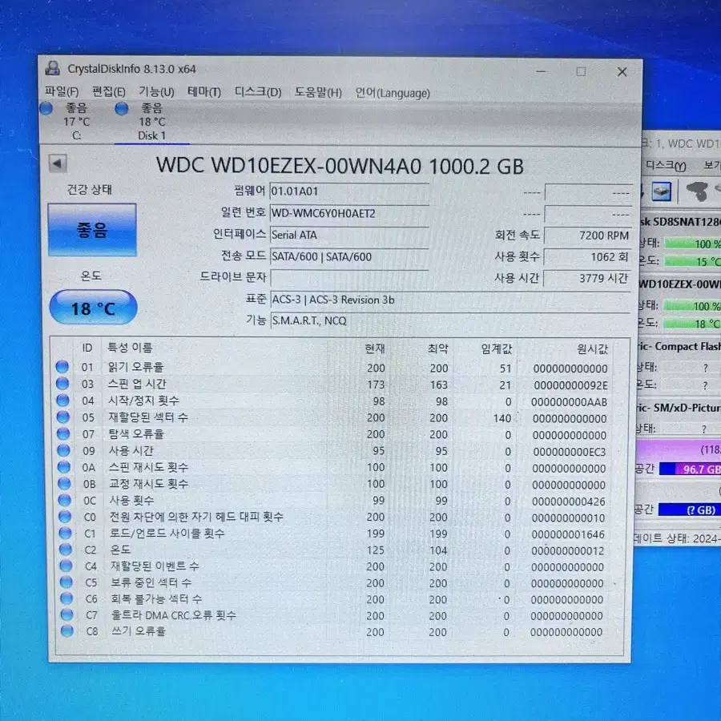Click the status dot of 스핀 업 시간 row
721x721 pixels.
pyautogui.click(x=62, y=383)
